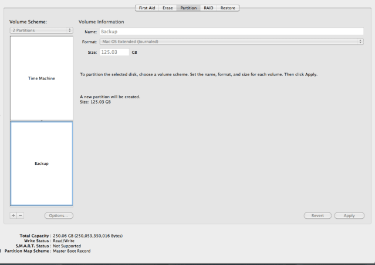Select the Time Machine partition block

pyautogui.click(x=41, y=78)
